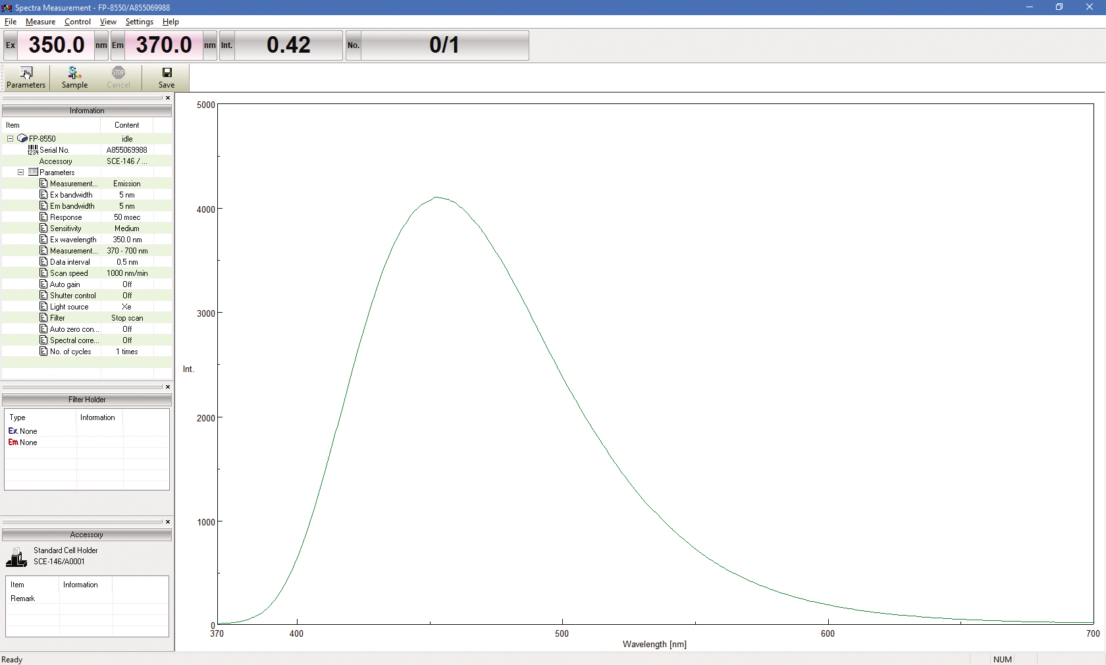Click the Standard Cell Holder accessory icon
The image size is (1106, 665).
pyautogui.click(x=16, y=557)
